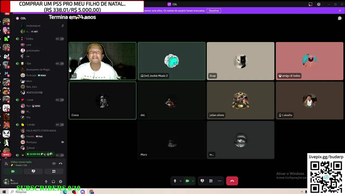The image size is (345, 194).
Task: Open activities from the voice panel
Action: tap(54, 171)
